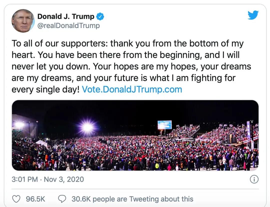This screenshot has width=270, height=207.
Task: Click the 96.5K likes count
Action: [35, 199]
